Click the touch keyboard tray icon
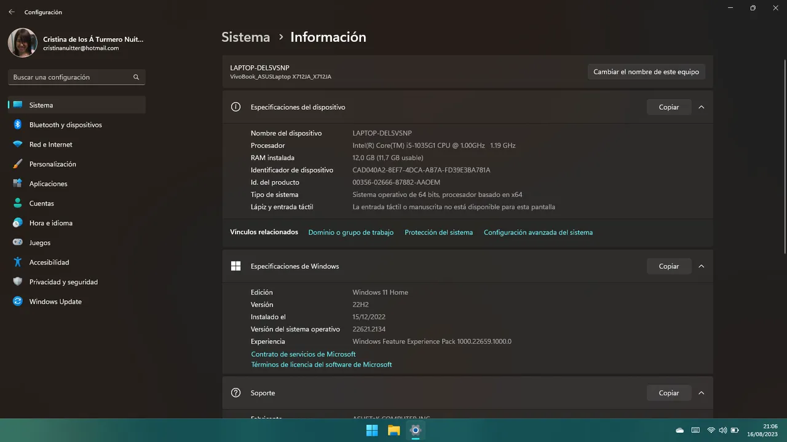Viewport: 787px width, 442px height. coord(695,430)
